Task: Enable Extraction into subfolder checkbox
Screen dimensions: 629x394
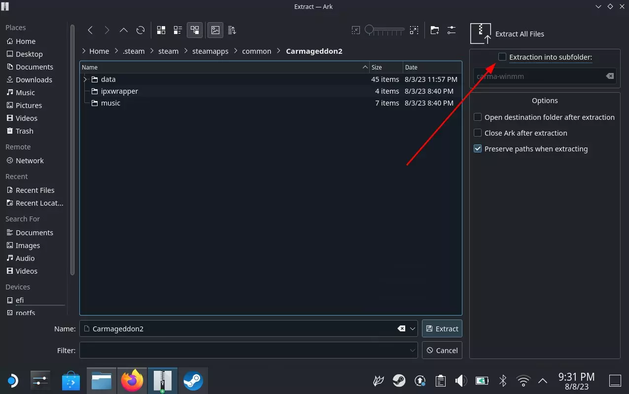Action: [502, 57]
